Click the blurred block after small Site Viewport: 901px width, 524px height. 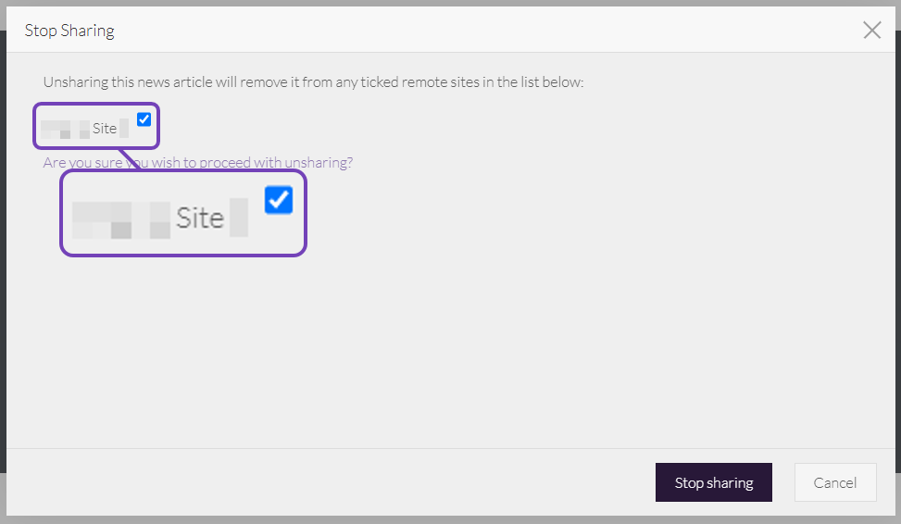(x=123, y=130)
